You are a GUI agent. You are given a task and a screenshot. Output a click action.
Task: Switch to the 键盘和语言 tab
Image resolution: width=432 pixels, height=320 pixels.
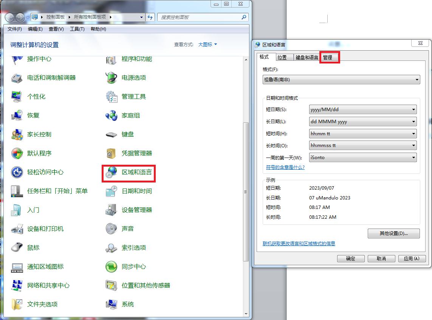[307, 57]
